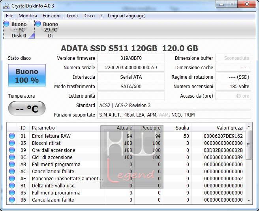Click the Parametro column header
Viewport: 259px width, 211px height.
[x=68, y=128]
